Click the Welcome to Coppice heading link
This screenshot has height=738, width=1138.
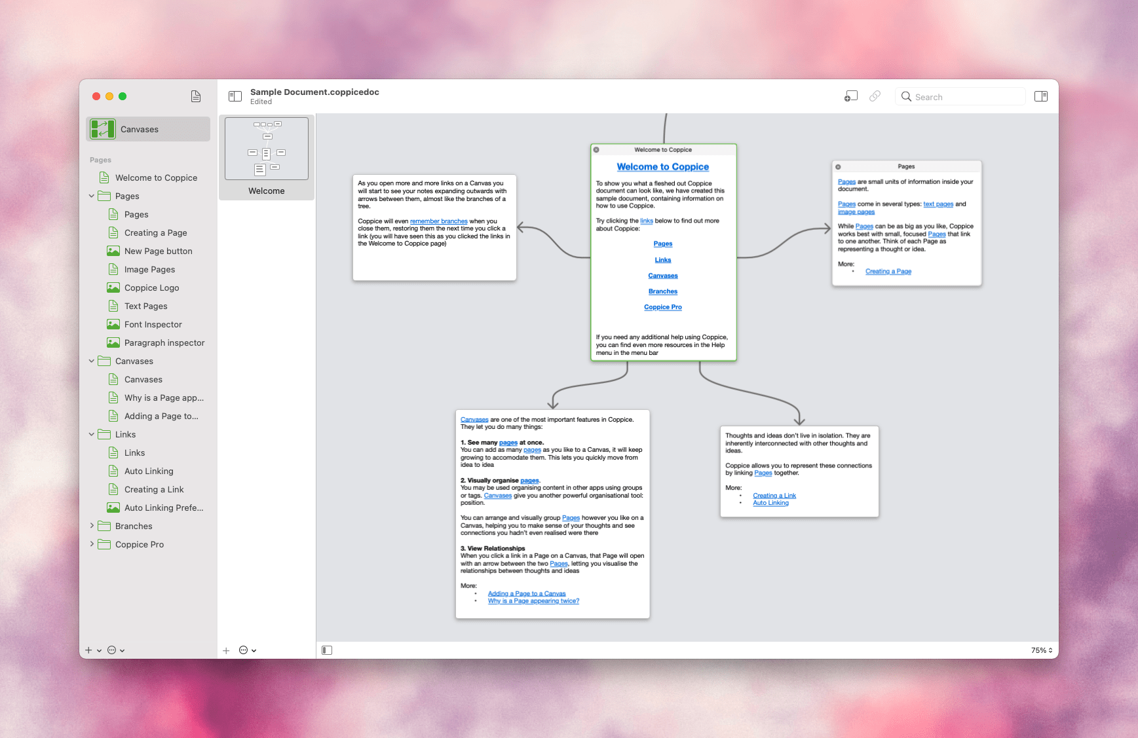pos(663,167)
